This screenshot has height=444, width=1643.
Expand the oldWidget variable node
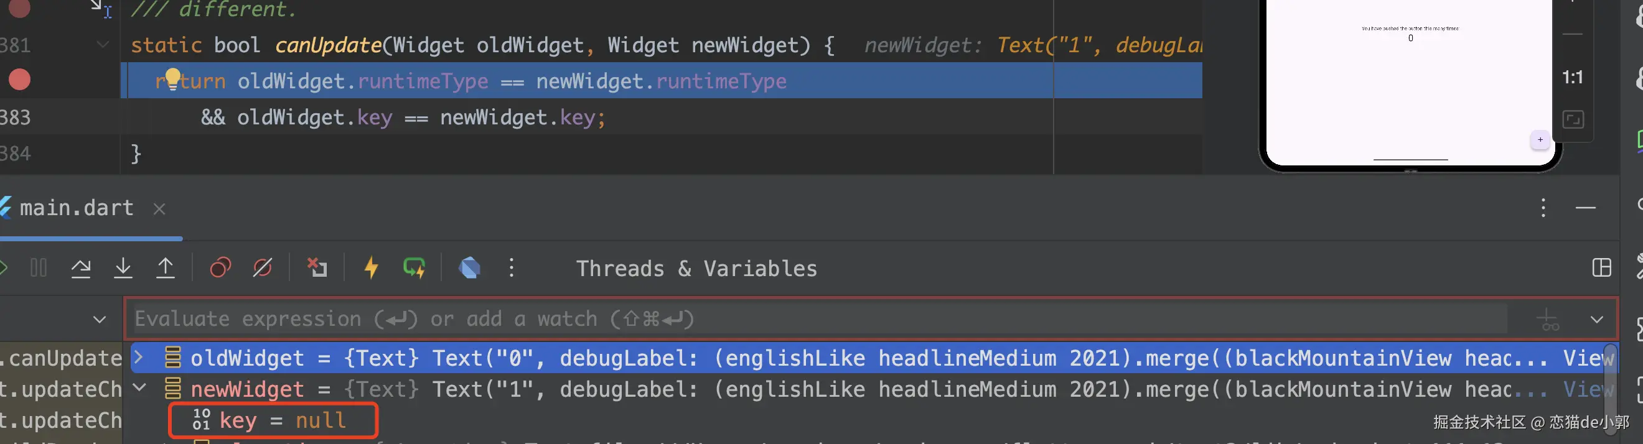(x=138, y=358)
